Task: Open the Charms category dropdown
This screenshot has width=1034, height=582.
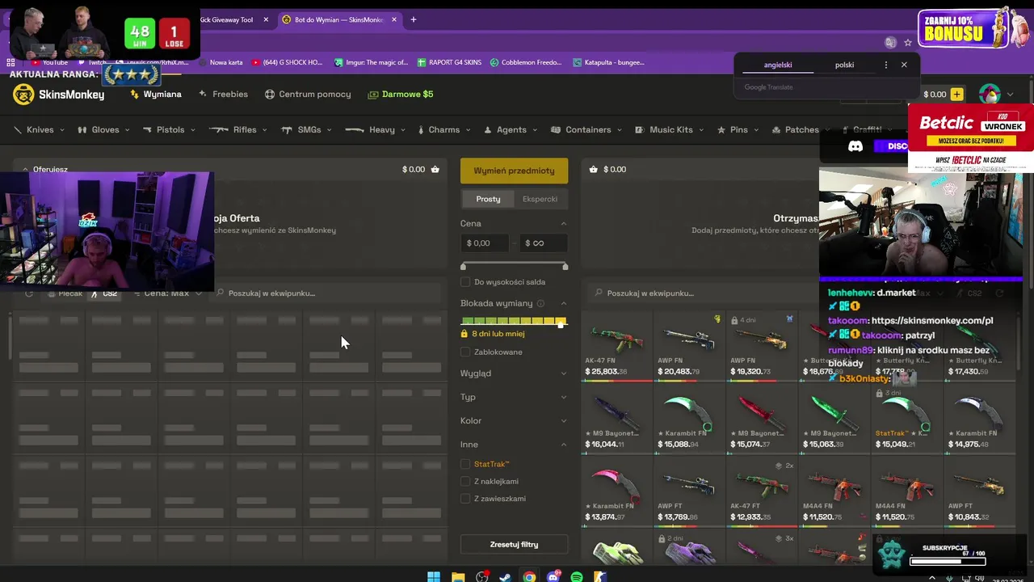Action: point(444,129)
